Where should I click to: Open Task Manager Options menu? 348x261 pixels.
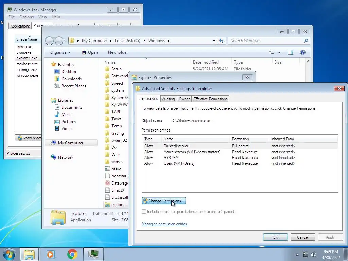point(27,17)
